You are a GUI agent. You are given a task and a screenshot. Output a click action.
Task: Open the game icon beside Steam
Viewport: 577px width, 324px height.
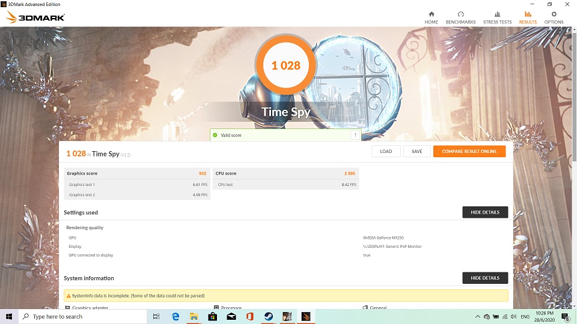click(287, 317)
